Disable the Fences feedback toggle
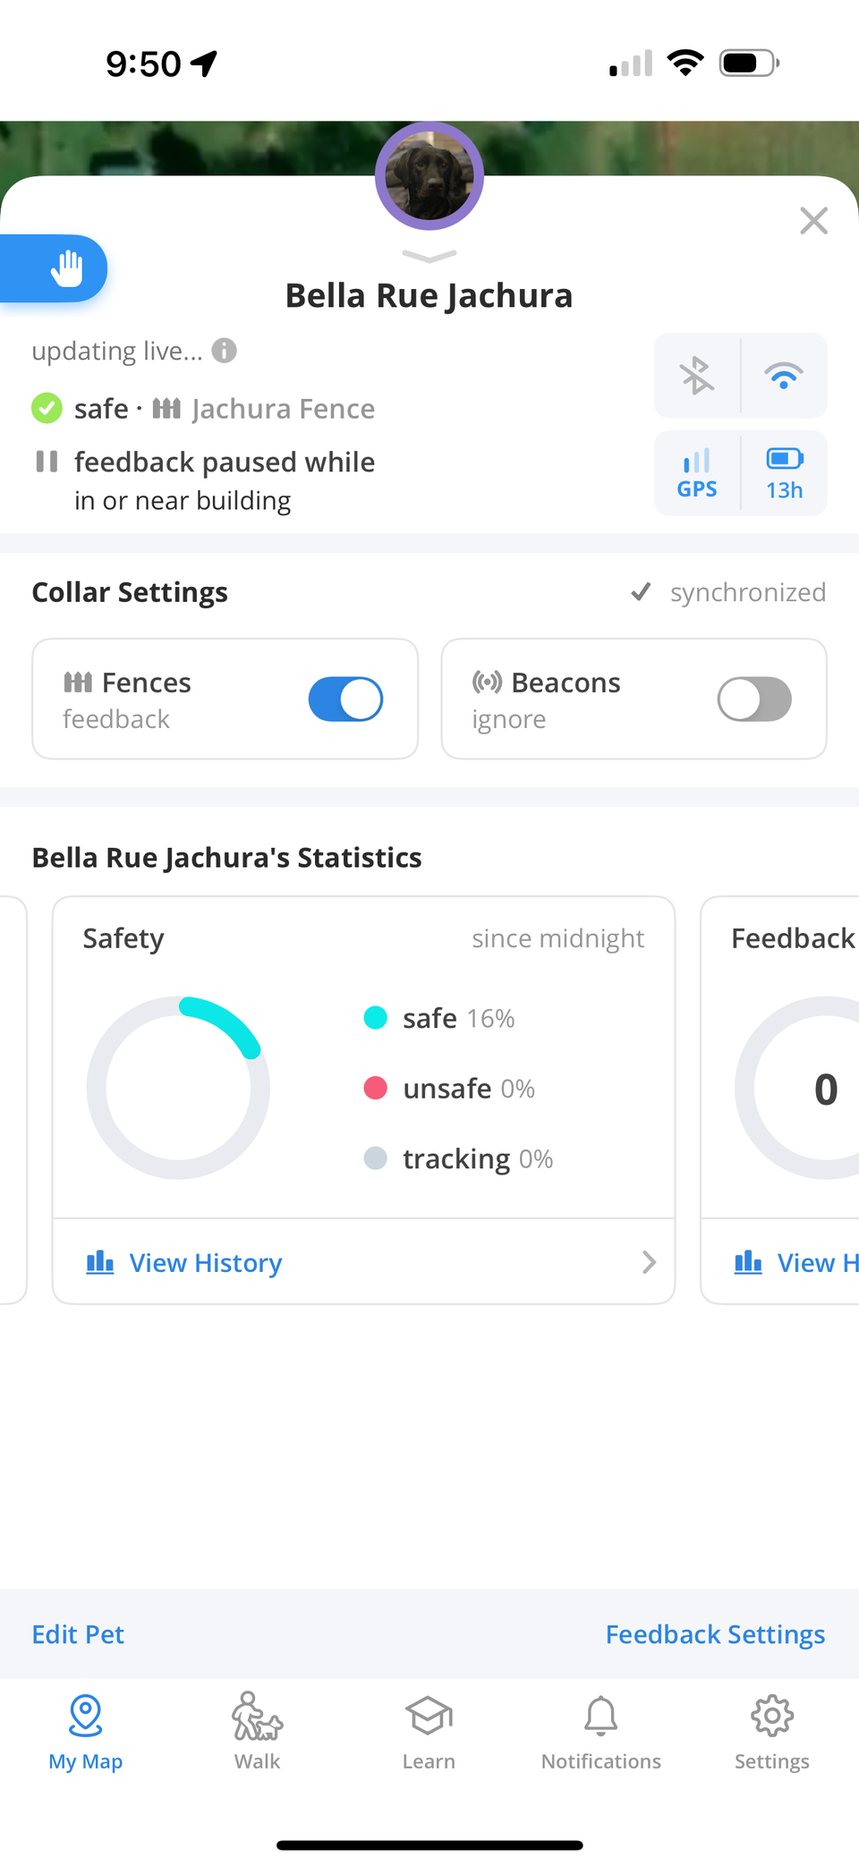This screenshot has height=1866, width=859. pos(345,699)
